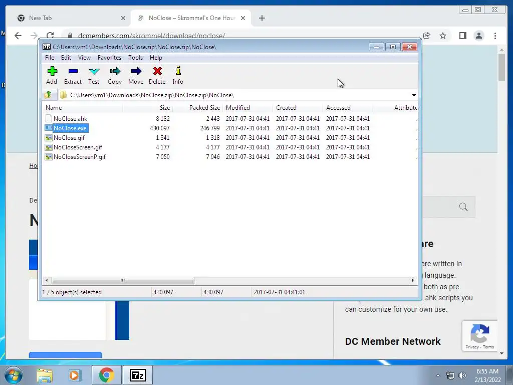
Task: Reload the Chrome page
Action: 50,36
